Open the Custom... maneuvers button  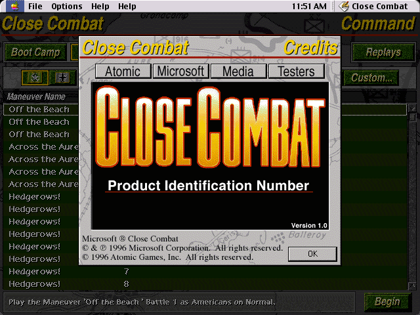pos(371,78)
